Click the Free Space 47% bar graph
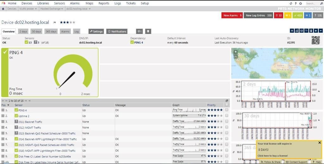 [190, 156]
